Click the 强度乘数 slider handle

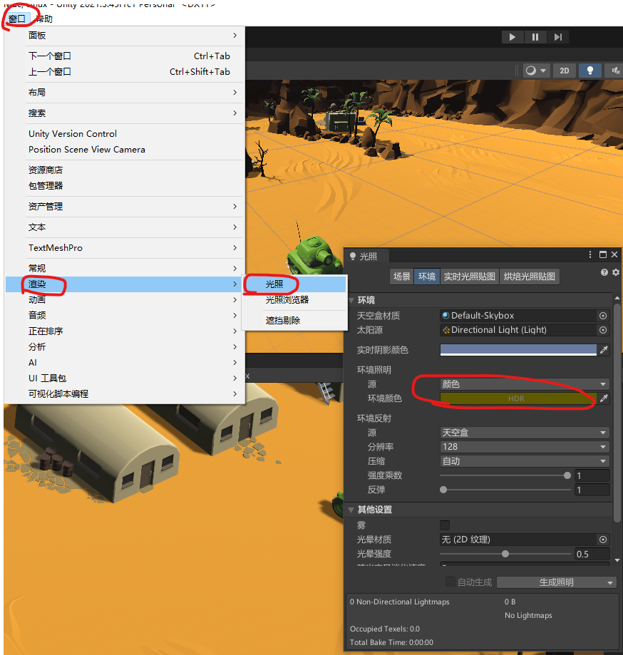pos(567,475)
